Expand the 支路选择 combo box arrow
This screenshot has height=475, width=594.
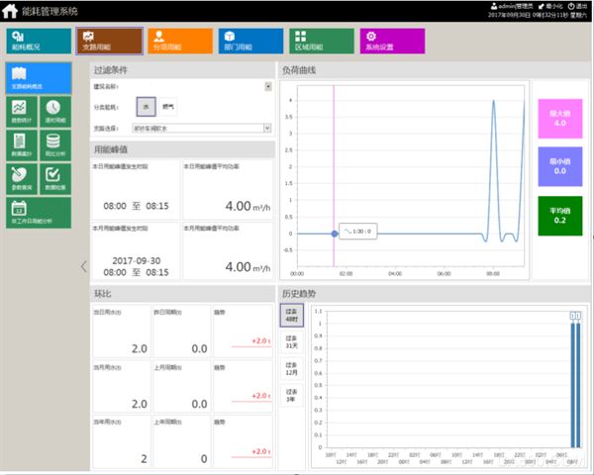[x=267, y=128]
